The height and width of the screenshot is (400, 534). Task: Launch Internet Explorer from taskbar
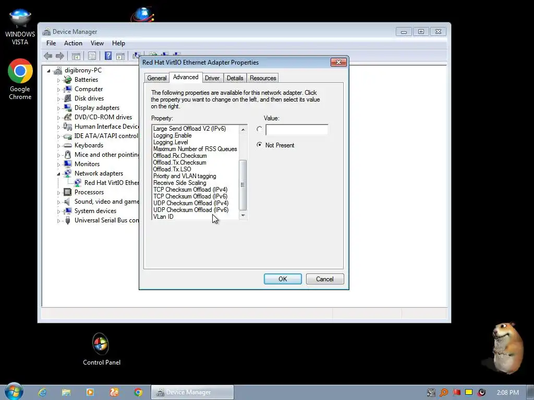[x=42, y=392]
